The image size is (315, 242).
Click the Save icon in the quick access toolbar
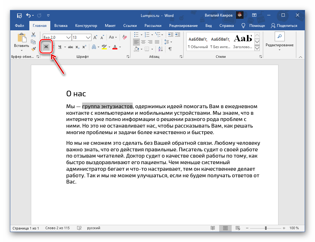tap(19, 16)
